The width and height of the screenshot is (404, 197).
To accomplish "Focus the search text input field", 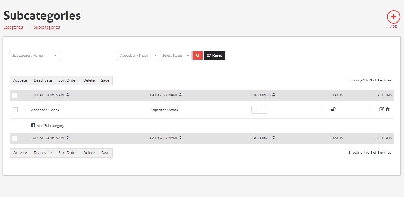I will click(x=88, y=56).
